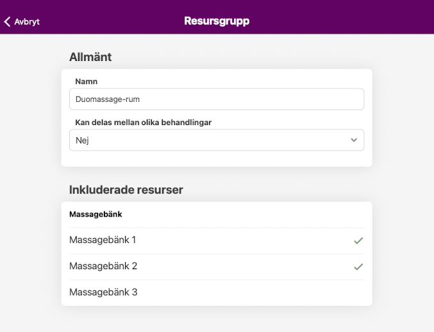The width and height of the screenshot is (434, 332).
Task: Click the Namn field label
Action: pyautogui.click(x=87, y=81)
